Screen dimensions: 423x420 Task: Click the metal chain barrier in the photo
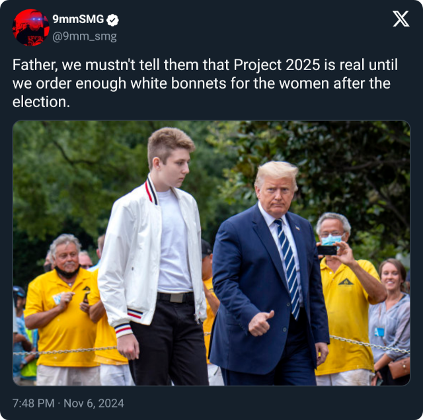point(65,351)
